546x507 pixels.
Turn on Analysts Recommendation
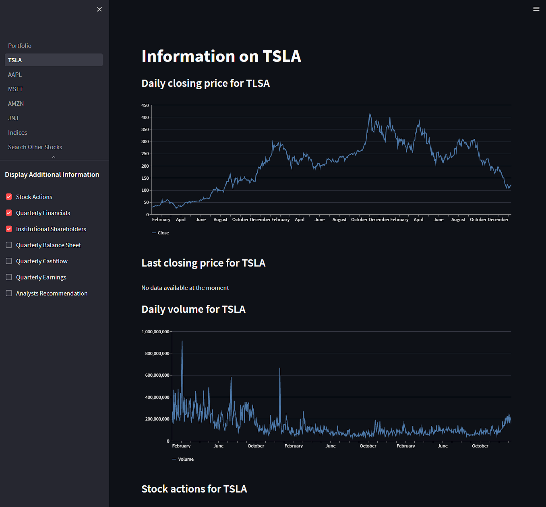click(8, 293)
